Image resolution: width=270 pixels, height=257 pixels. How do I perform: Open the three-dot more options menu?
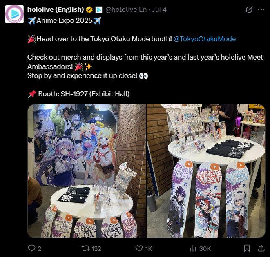[261, 10]
